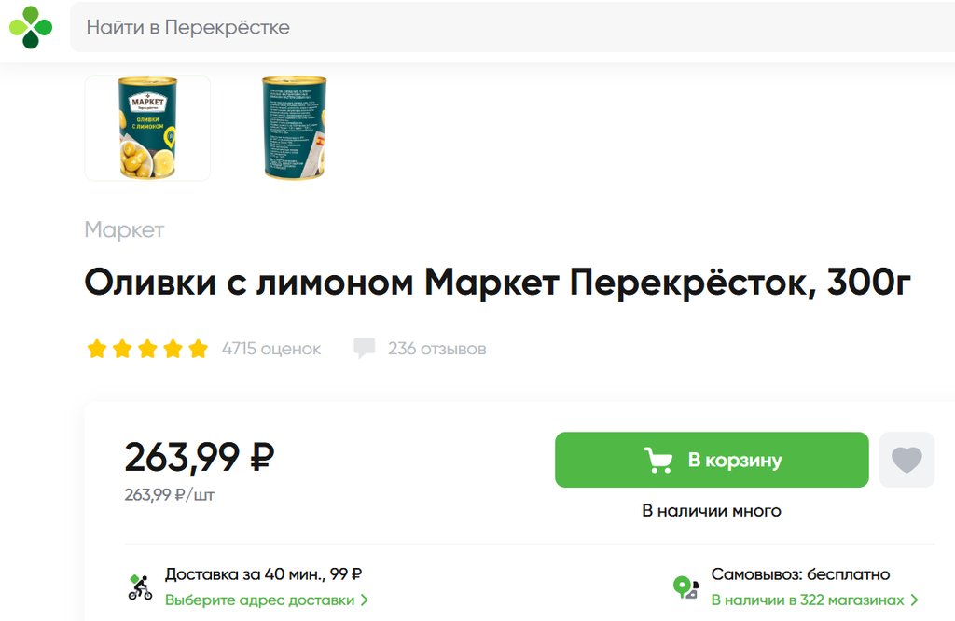
Task: Open the 236 отзывов reviews link
Action: (x=436, y=349)
